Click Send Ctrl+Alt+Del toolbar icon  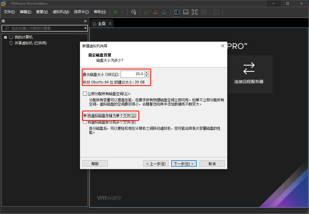(x=134, y=12)
